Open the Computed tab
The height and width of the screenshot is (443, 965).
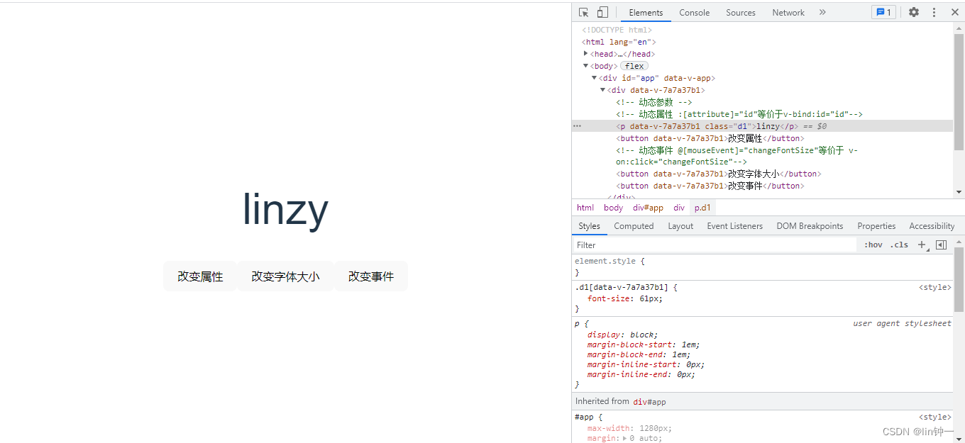click(634, 226)
